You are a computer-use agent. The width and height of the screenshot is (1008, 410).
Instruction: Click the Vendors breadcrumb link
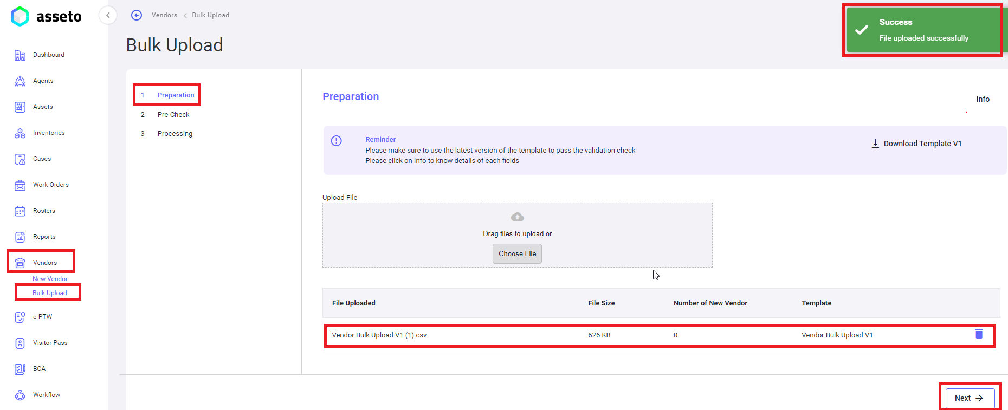click(x=164, y=15)
